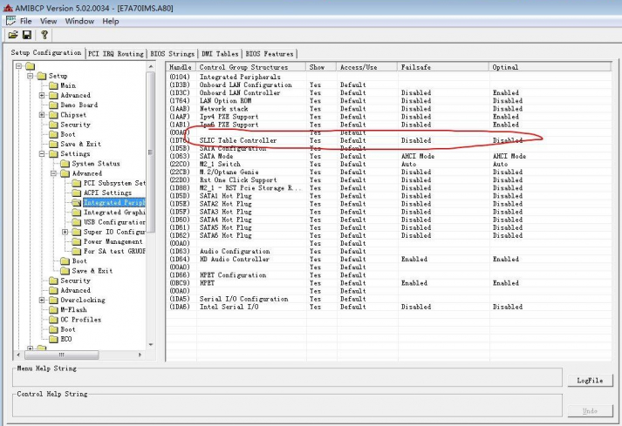622x426 pixels.
Task: Click folder icon beside Overclocking
Action: 53,301
